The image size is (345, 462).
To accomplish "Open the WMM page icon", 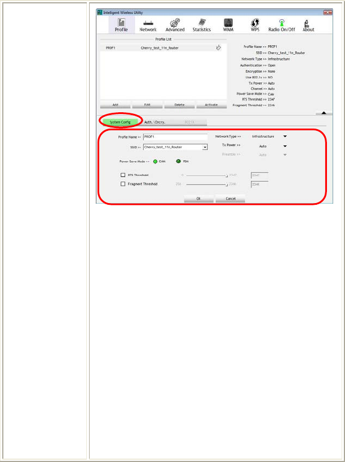I will click(228, 23).
